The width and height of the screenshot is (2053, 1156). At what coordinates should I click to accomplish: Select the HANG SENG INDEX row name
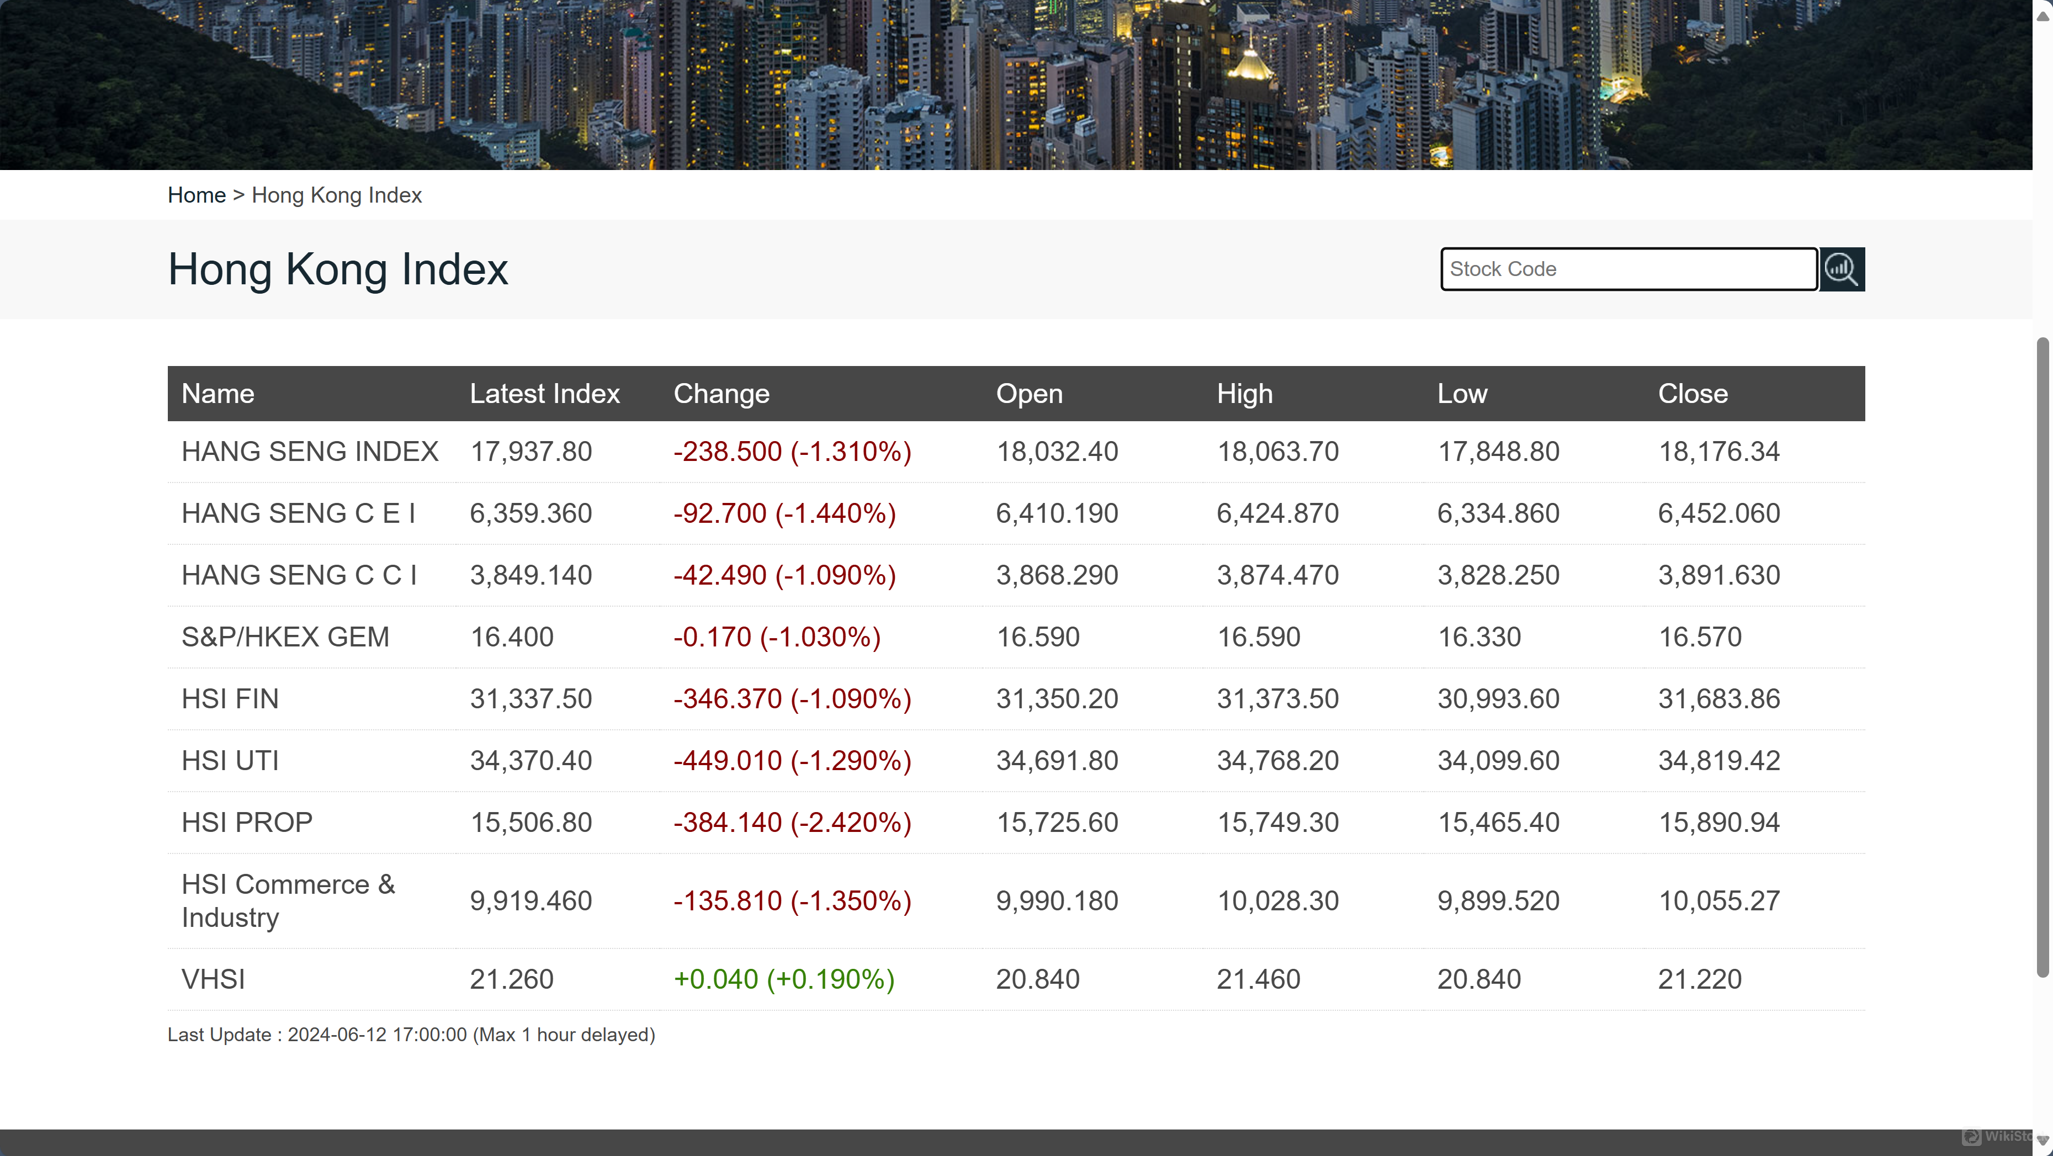pos(310,452)
